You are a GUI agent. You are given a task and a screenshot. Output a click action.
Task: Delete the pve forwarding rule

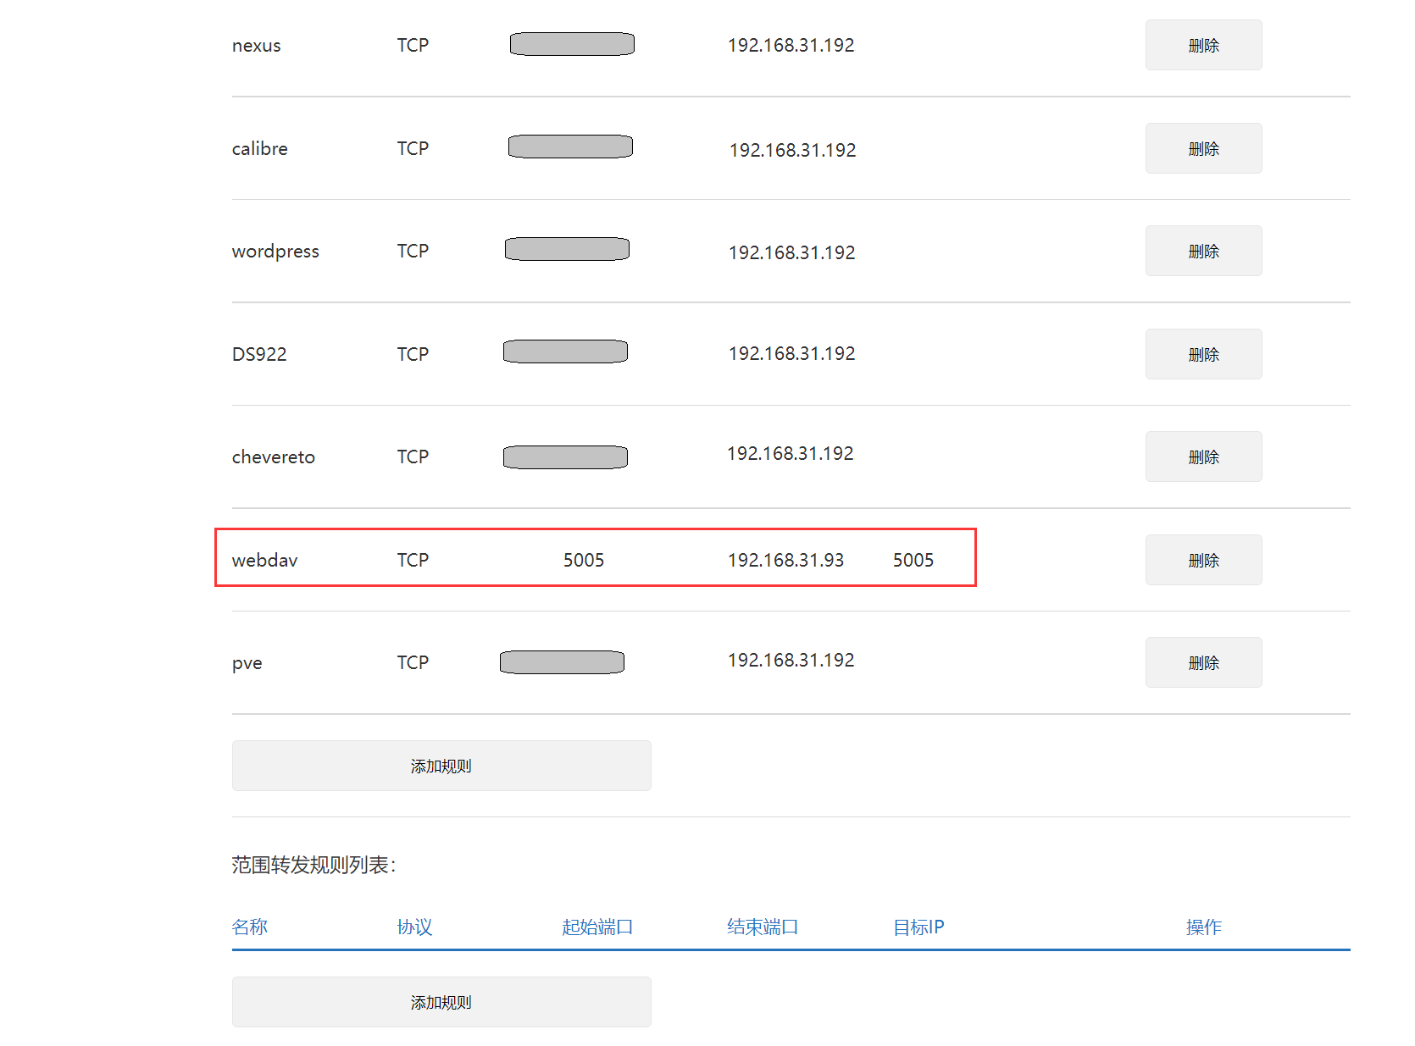pos(1203,663)
